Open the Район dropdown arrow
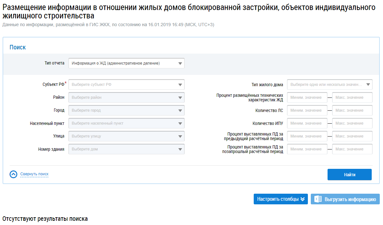Viewport: 383px width, 225px height. click(180, 97)
